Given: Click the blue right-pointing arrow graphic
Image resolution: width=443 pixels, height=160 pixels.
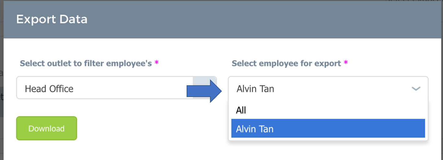Looking at the screenshot, I should pyautogui.click(x=204, y=91).
